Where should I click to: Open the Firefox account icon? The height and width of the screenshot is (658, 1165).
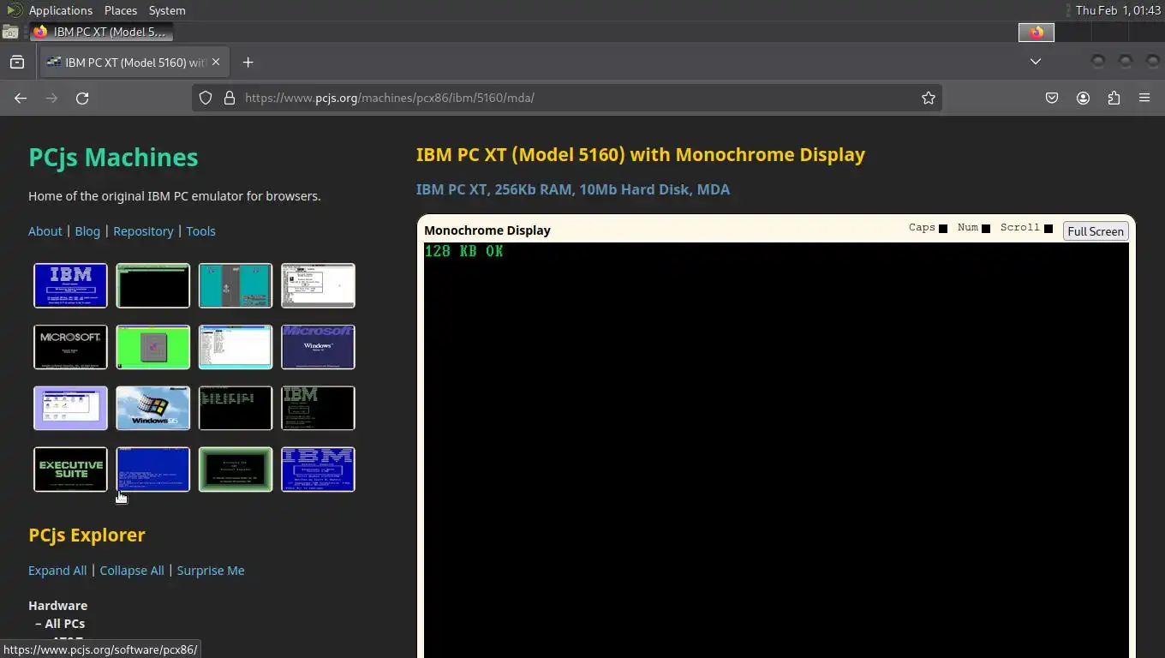pyautogui.click(x=1083, y=98)
